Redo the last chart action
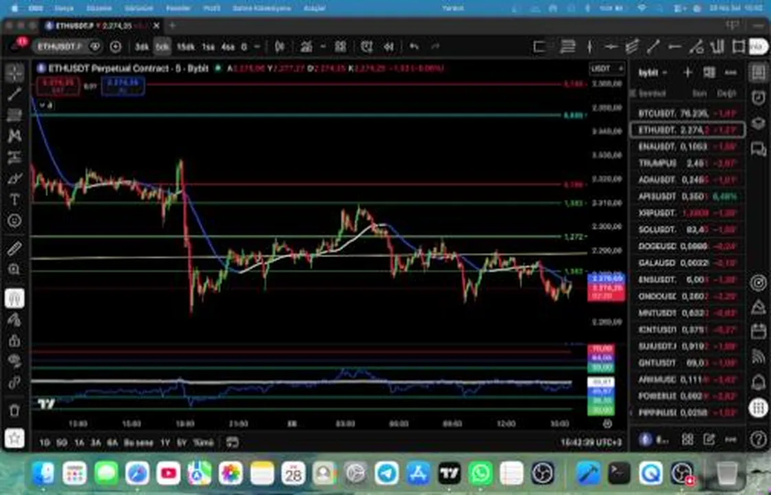This screenshot has width=771, height=495. pos(436,47)
